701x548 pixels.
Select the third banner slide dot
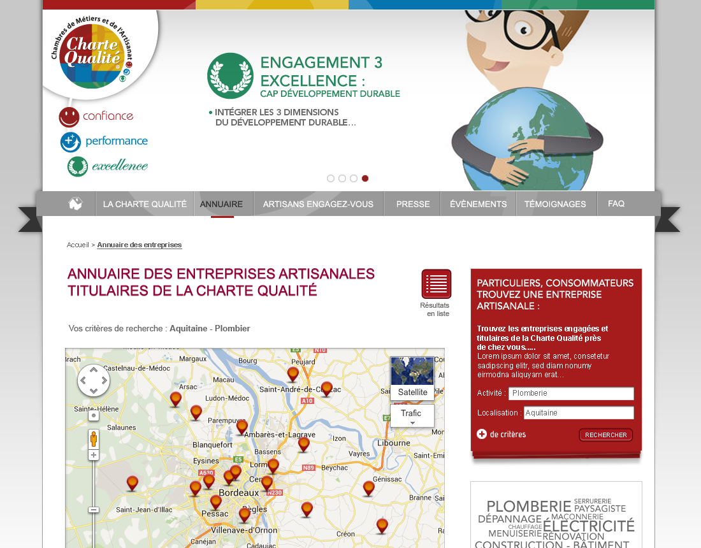(354, 178)
